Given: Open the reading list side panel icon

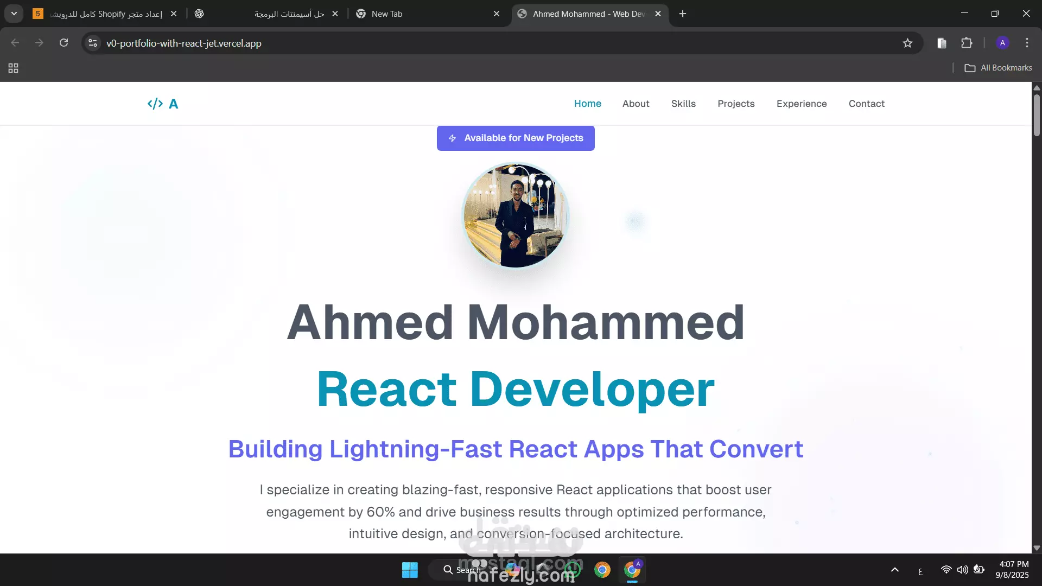Looking at the screenshot, I should coord(942,43).
